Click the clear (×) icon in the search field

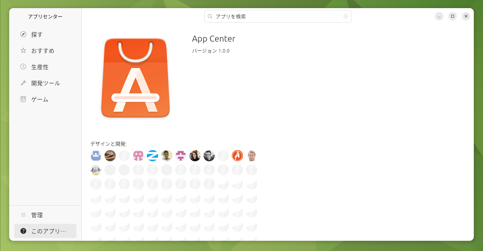(x=345, y=16)
